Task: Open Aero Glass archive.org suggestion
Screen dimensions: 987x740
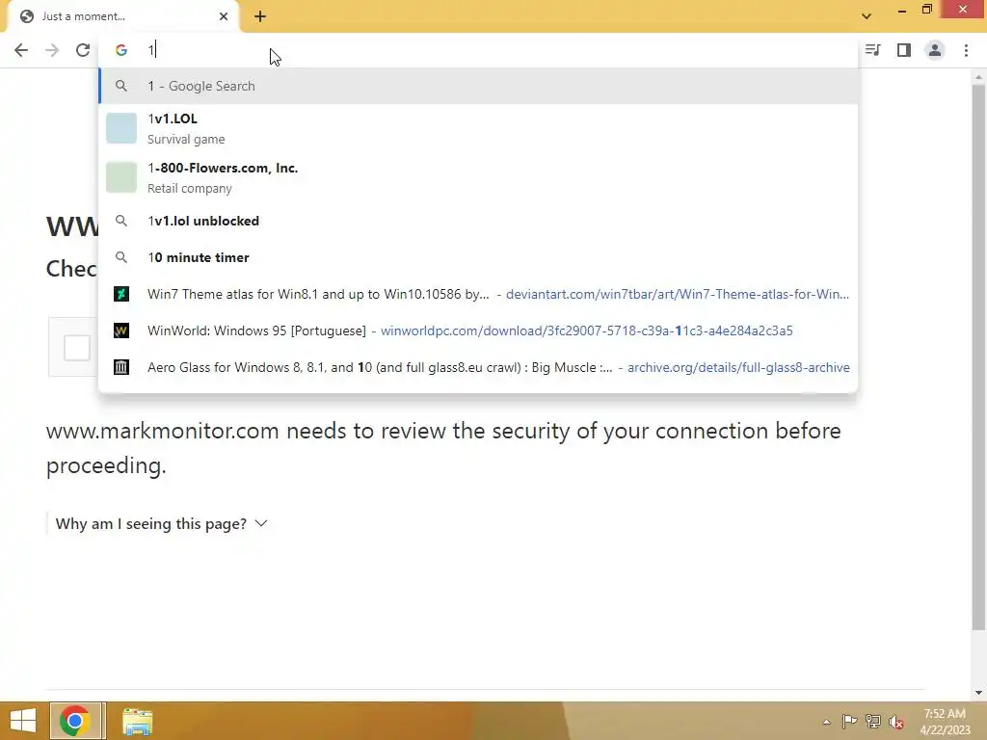Action: (x=478, y=367)
